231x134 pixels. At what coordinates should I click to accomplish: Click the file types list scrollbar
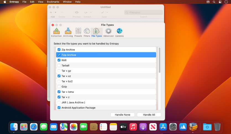coord(159,60)
